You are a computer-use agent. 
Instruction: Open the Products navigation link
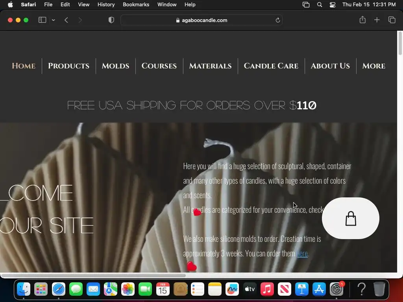68,66
